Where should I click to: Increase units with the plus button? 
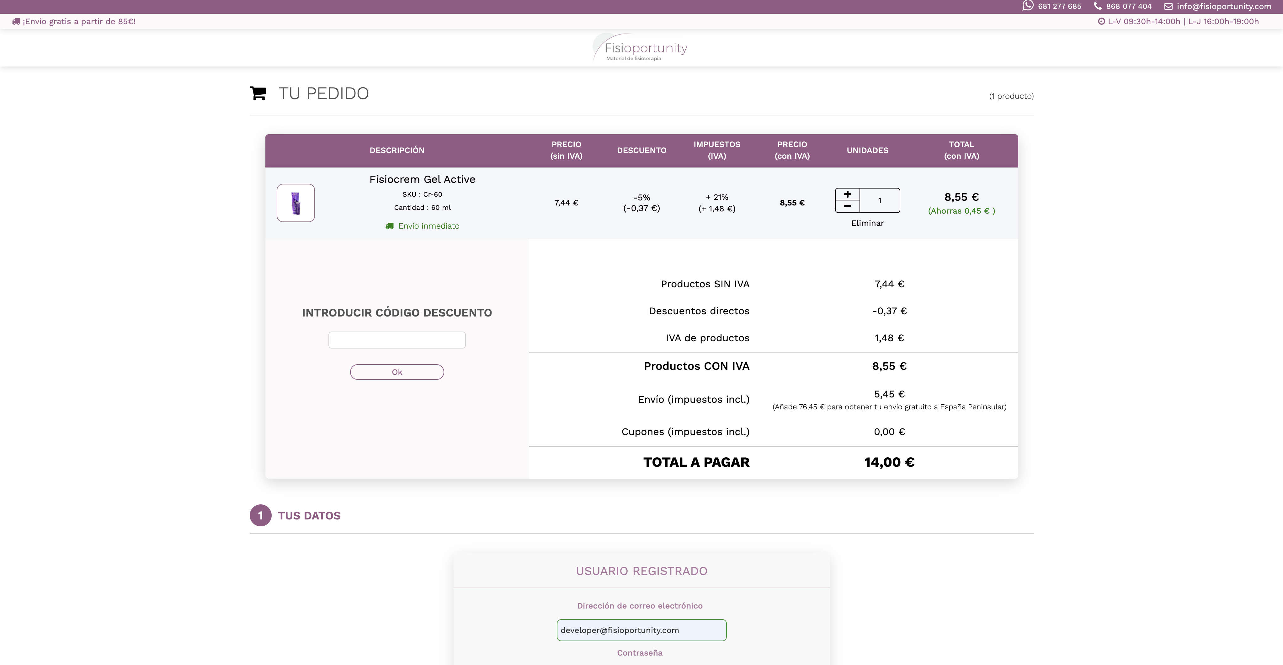[x=848, y=194]
